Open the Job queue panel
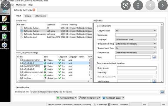Image resolution: width=168 pixels, height=106 pixels. [4, 37]
